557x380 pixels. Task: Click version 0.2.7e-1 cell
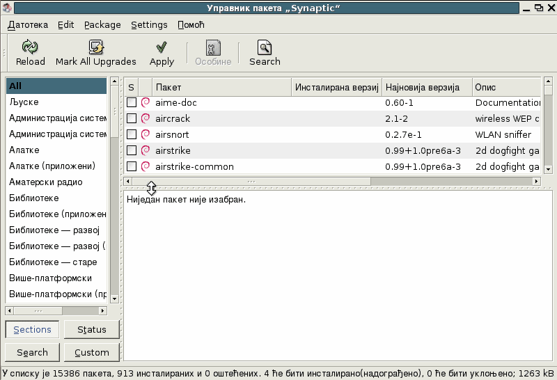403,134
